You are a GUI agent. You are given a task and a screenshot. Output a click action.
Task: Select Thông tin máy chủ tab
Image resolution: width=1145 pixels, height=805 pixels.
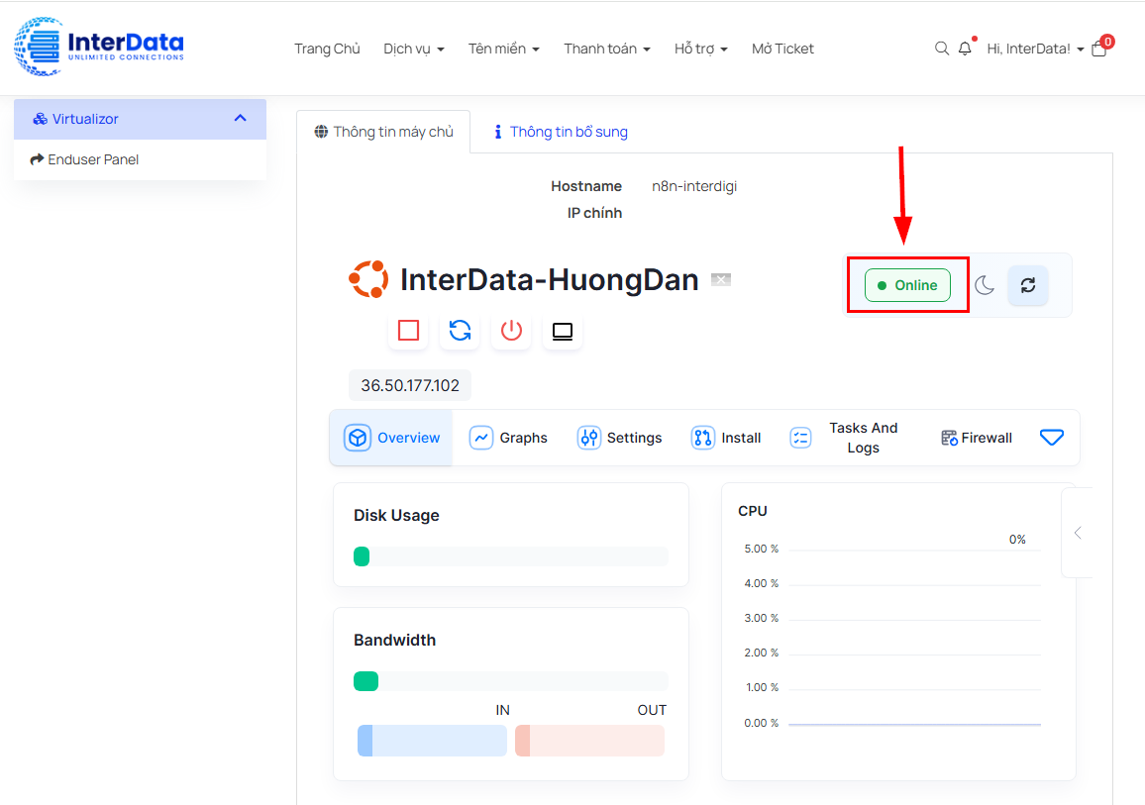pyautogui.click(x=383, y=132)
